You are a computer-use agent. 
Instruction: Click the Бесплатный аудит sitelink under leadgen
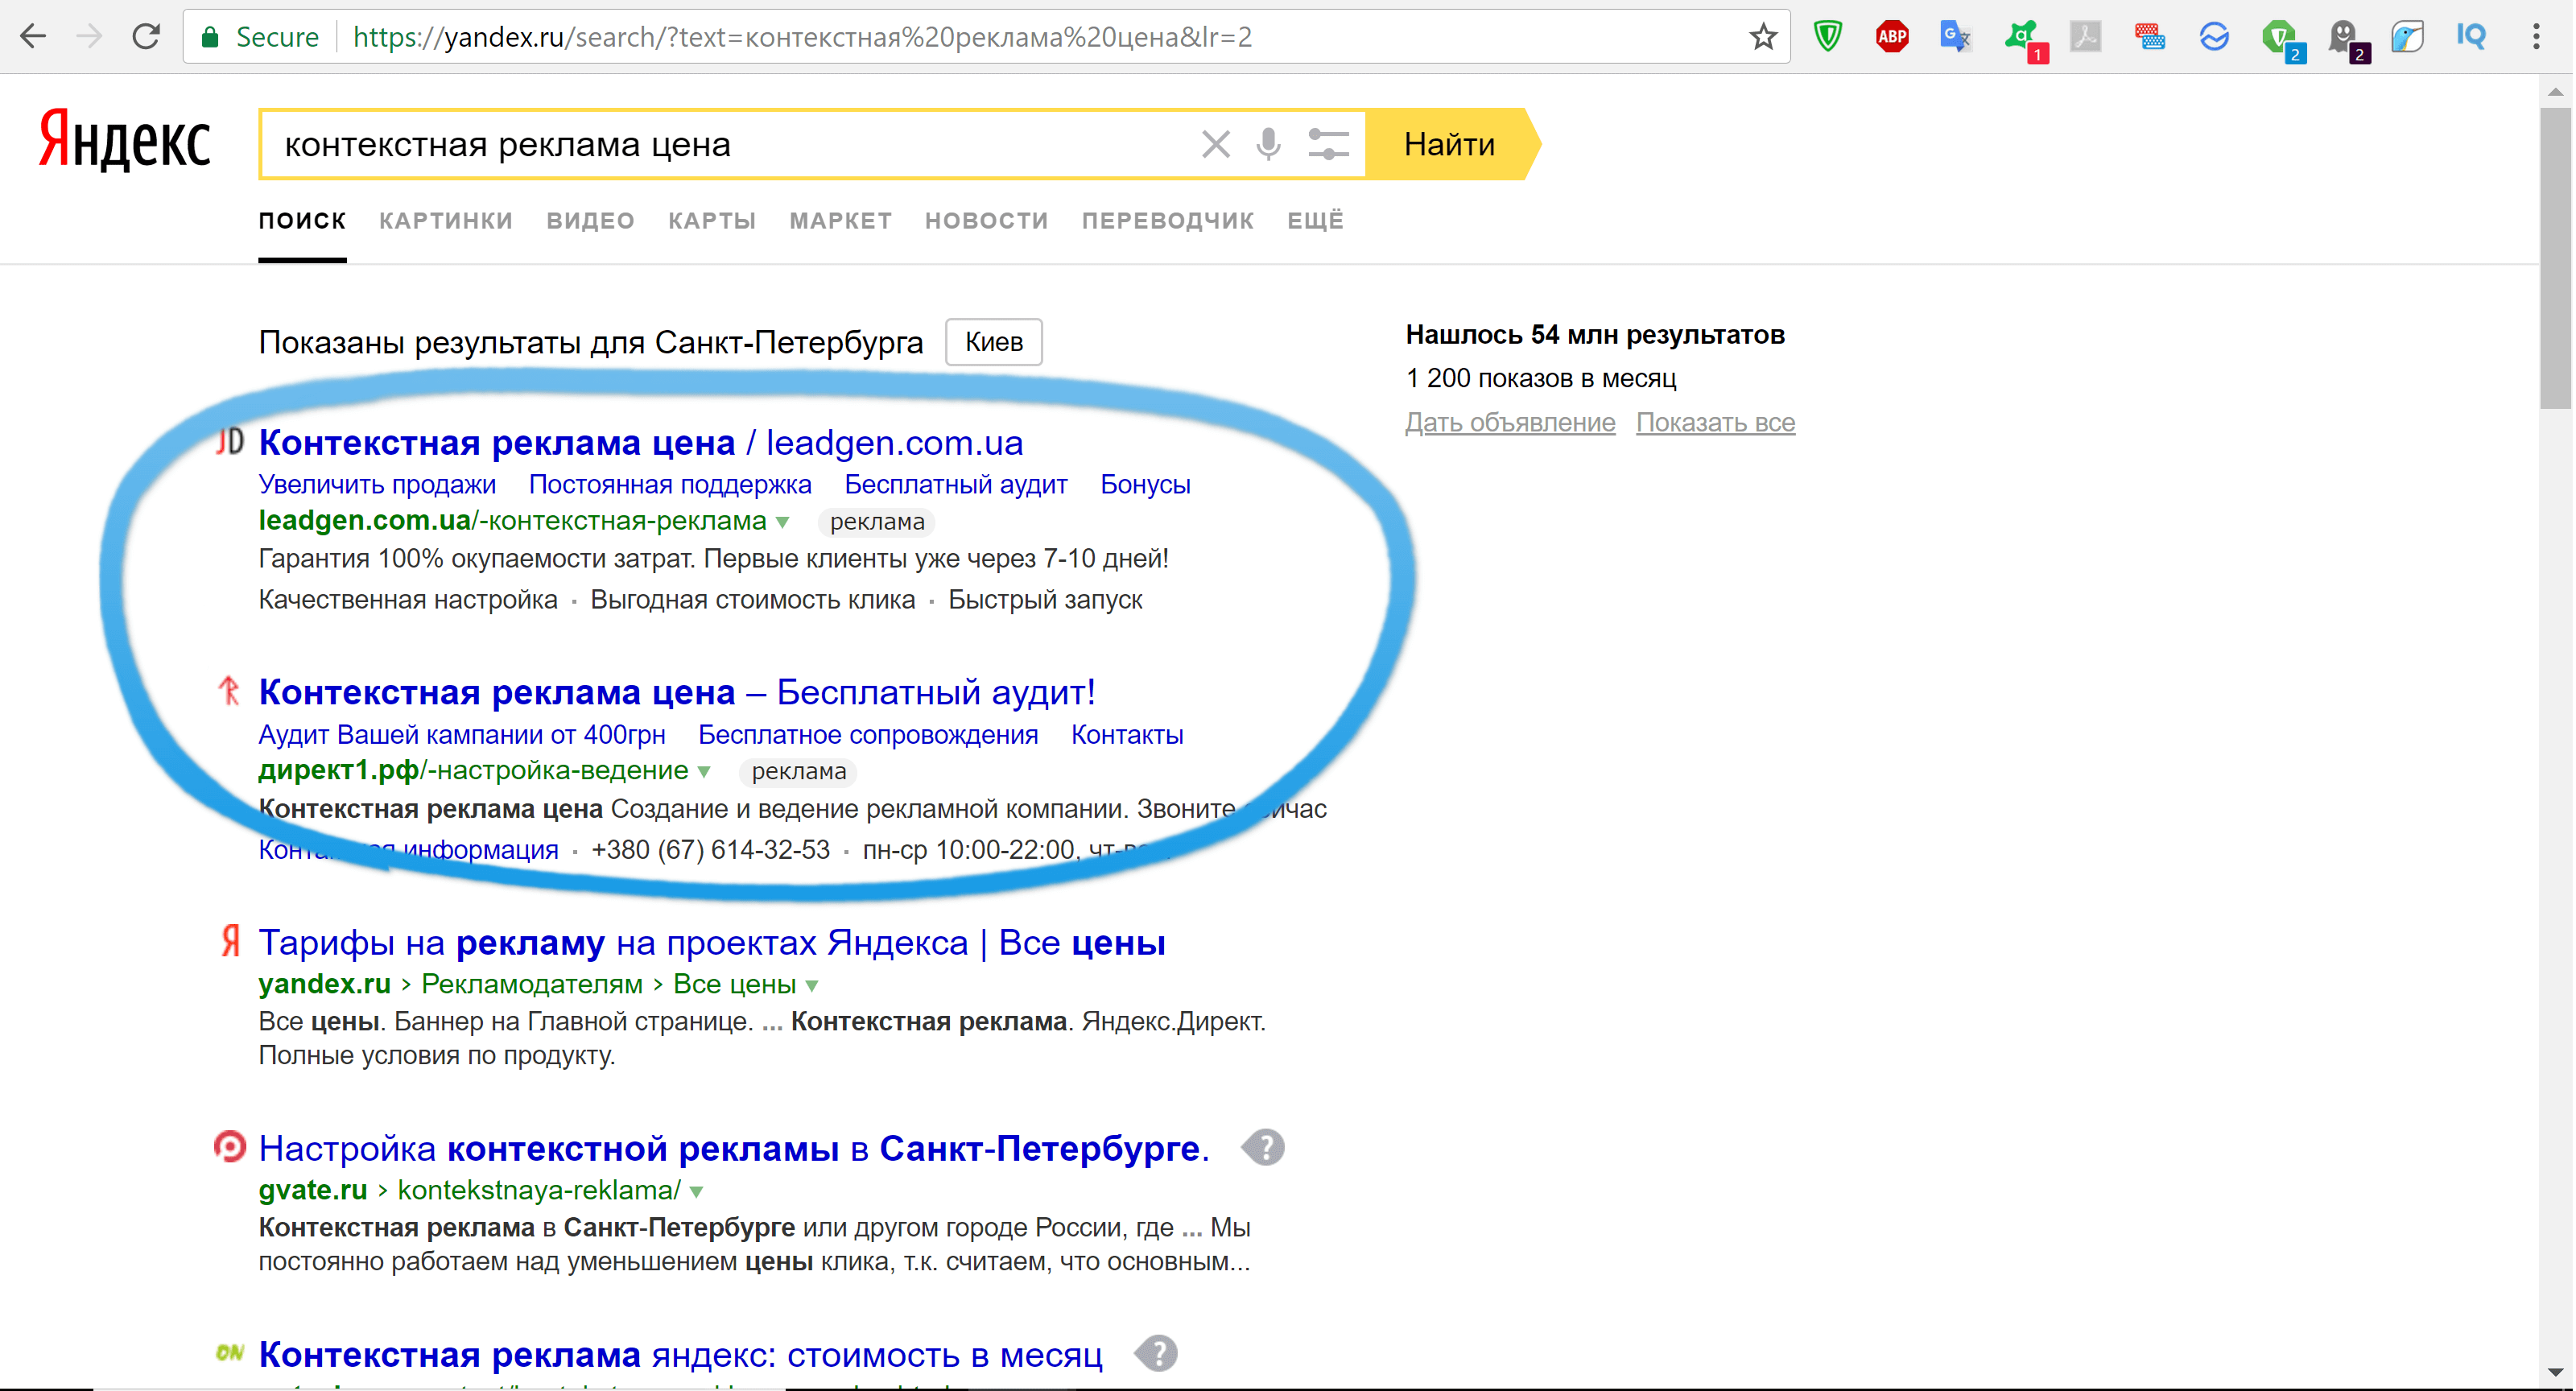pos(956,485)
